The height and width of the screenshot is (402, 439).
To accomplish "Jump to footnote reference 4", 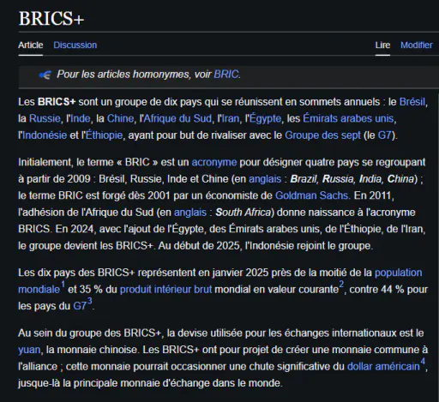I will coord(423,362).
